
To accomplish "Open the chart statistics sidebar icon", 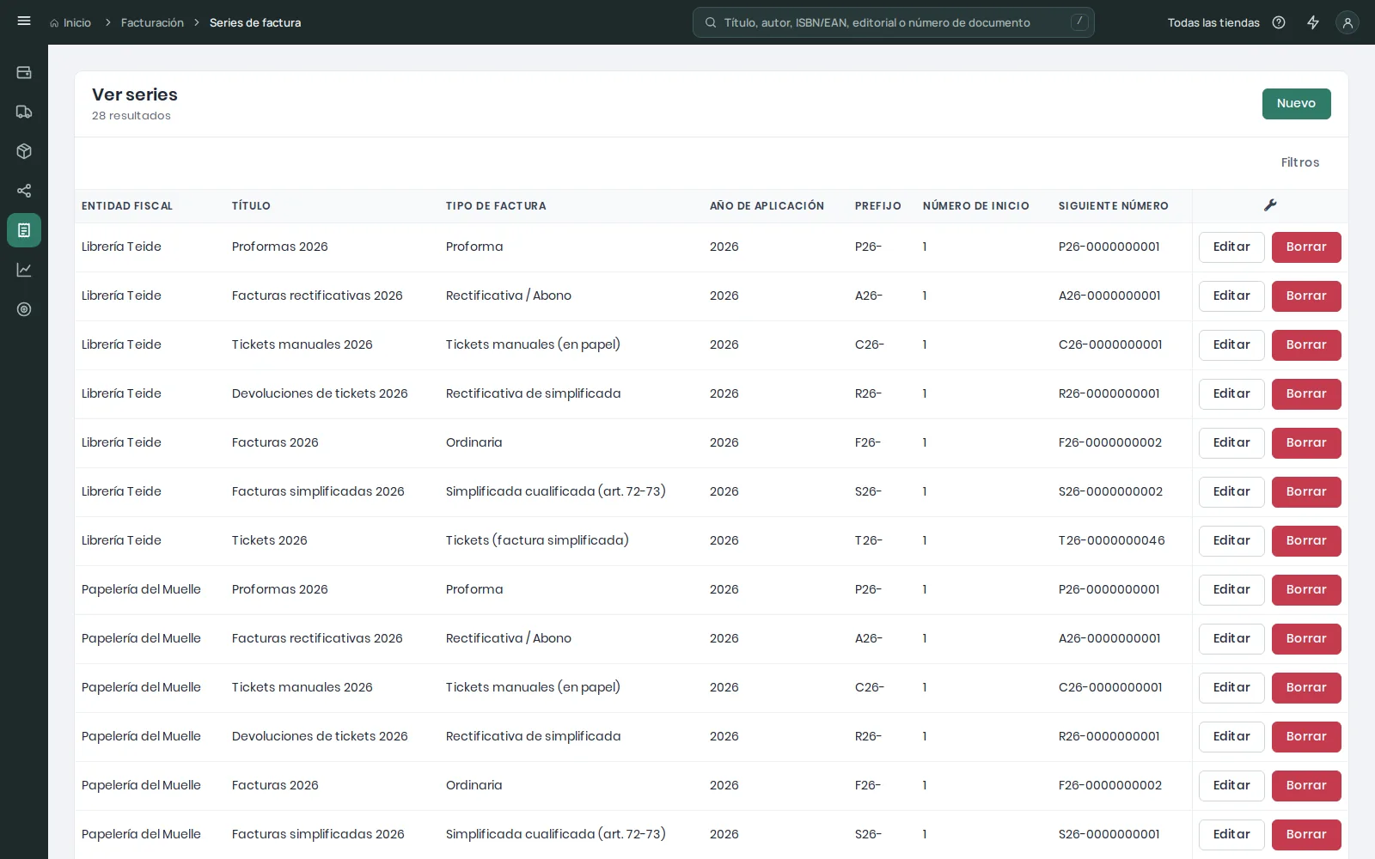I will tap(24, 270).
